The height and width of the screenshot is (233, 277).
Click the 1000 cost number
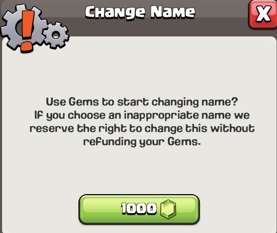coord(139,208)
